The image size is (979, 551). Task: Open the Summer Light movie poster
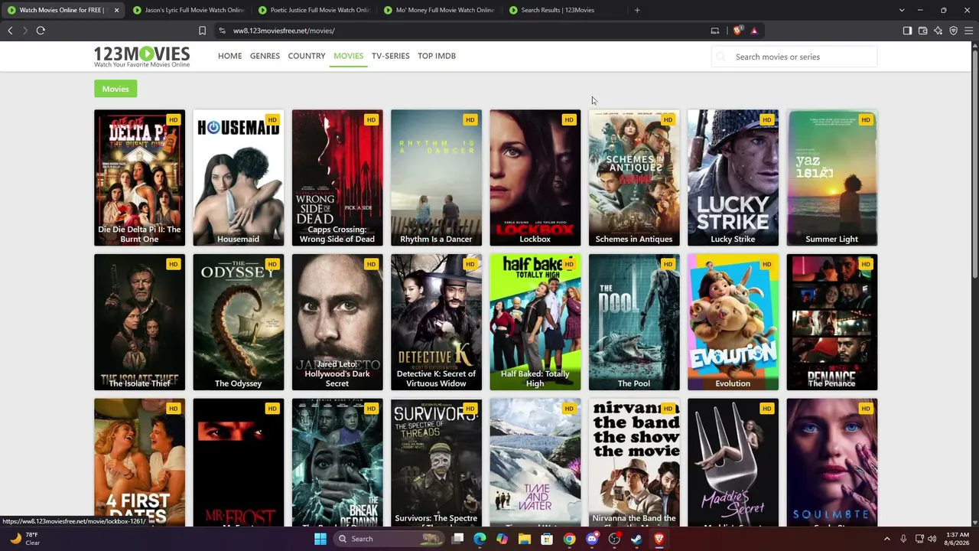pos(831,178)
